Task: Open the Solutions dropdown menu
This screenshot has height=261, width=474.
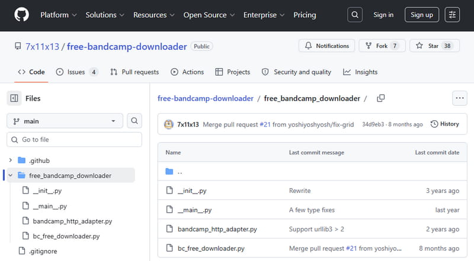Action: (x=105, y=15)
